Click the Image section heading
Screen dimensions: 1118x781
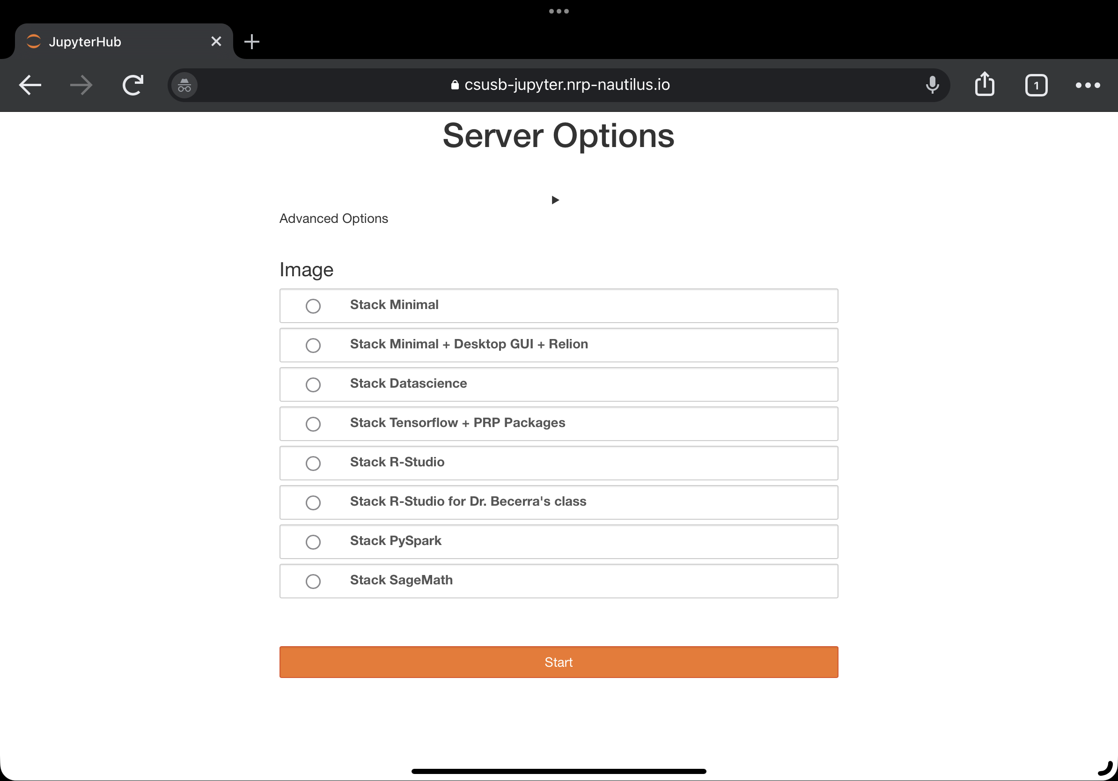click(x=306, y=270)
